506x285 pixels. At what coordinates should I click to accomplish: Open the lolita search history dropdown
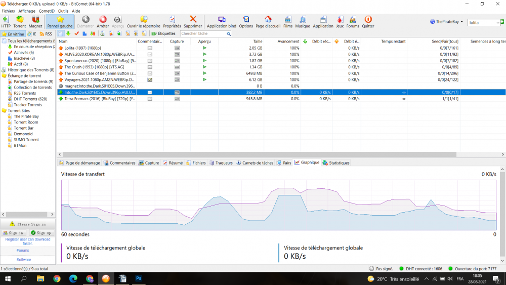pyautogui.click(x=497, y=23)
